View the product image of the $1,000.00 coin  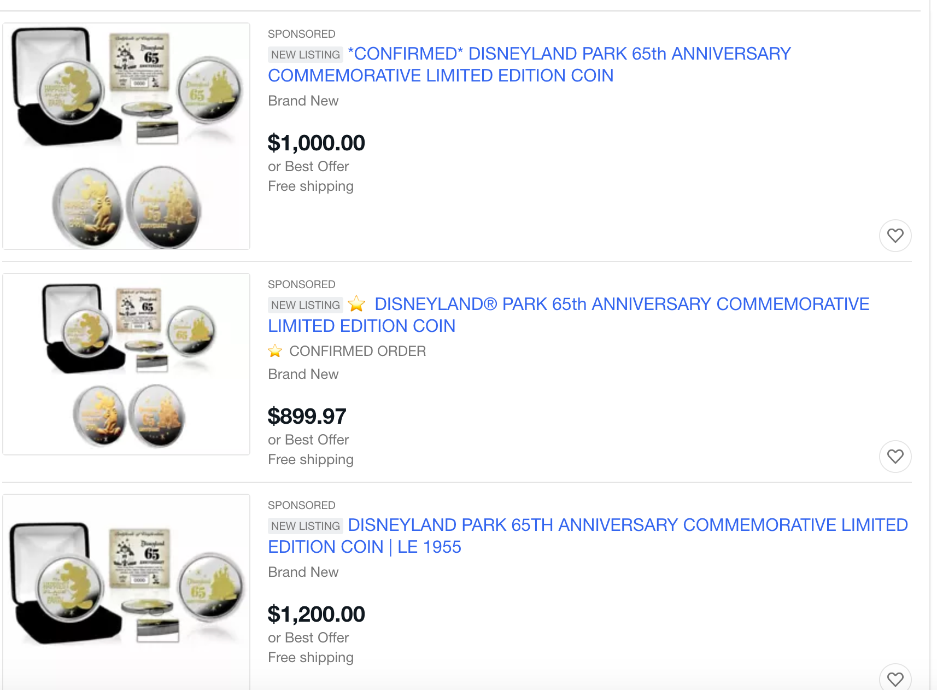point(126,136)
